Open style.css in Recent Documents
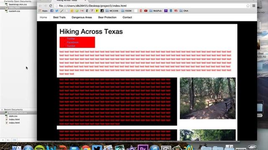 coord(13,116)
